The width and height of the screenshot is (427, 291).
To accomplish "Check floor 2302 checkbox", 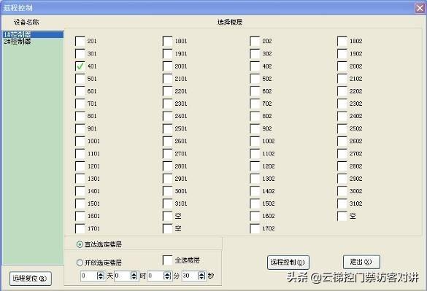I will (342, 104).
